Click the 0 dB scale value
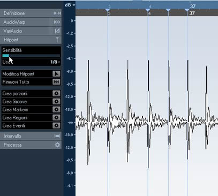The width and height of the screenshot is (218, 196). (72, 21)
